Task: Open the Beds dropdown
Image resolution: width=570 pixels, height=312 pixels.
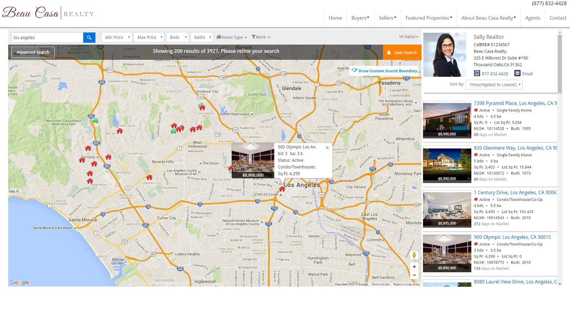Action: [x=177, y=37]
